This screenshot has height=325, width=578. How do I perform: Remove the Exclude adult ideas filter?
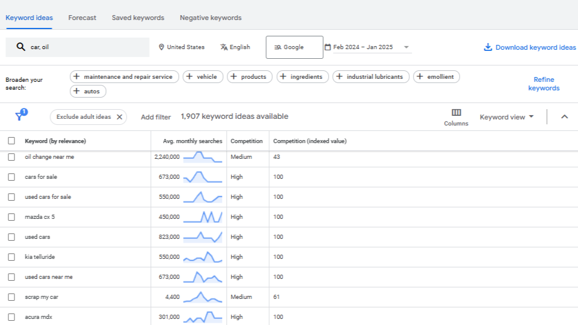point(119,117)
